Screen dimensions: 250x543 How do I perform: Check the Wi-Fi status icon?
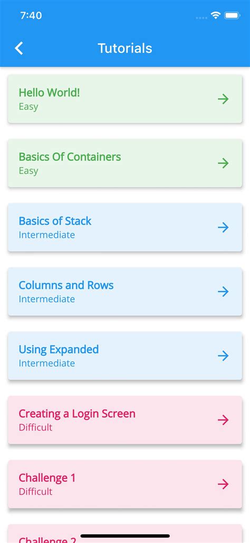(x=216, y=15)
